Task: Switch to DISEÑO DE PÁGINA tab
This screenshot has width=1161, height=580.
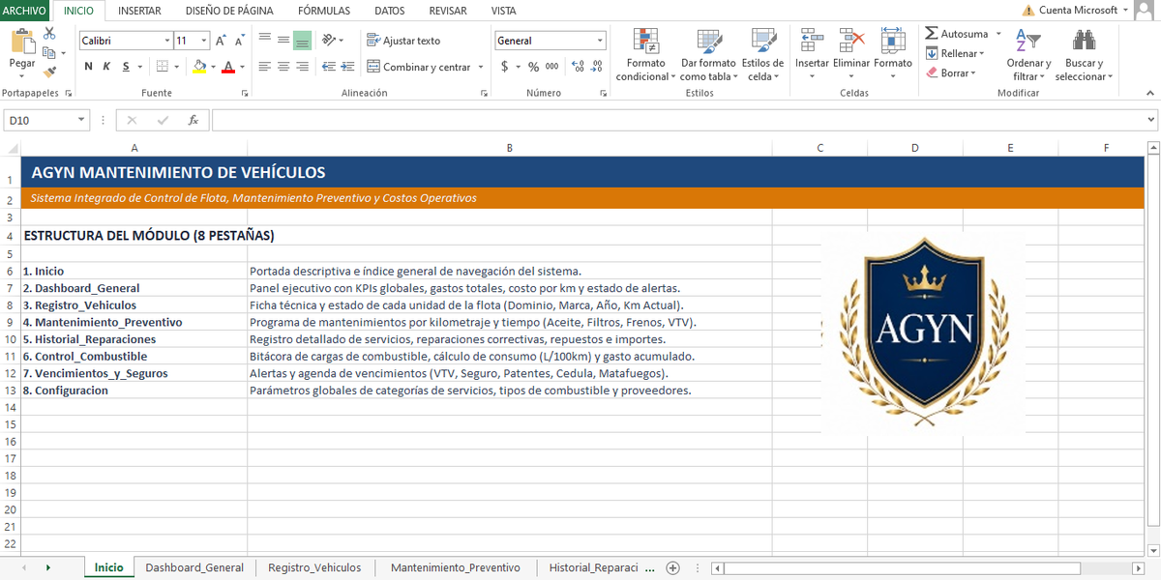Action: pyautogui.click(x=229, y=11)
